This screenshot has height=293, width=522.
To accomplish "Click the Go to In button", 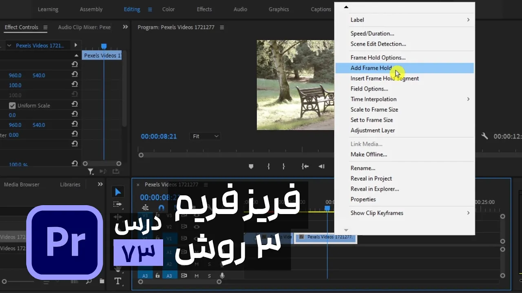I will [305, 166].
